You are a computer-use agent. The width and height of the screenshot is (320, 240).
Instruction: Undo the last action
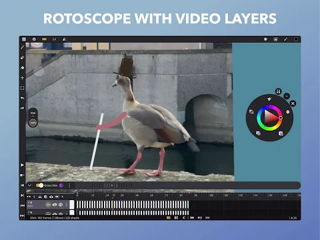coord(22,98)
